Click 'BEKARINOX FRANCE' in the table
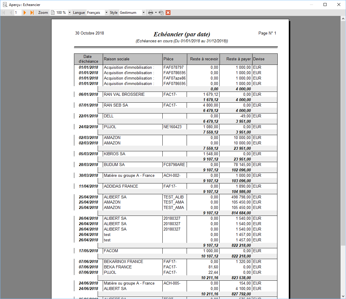Viewport: 346px width, 299px height. (123, 262)
